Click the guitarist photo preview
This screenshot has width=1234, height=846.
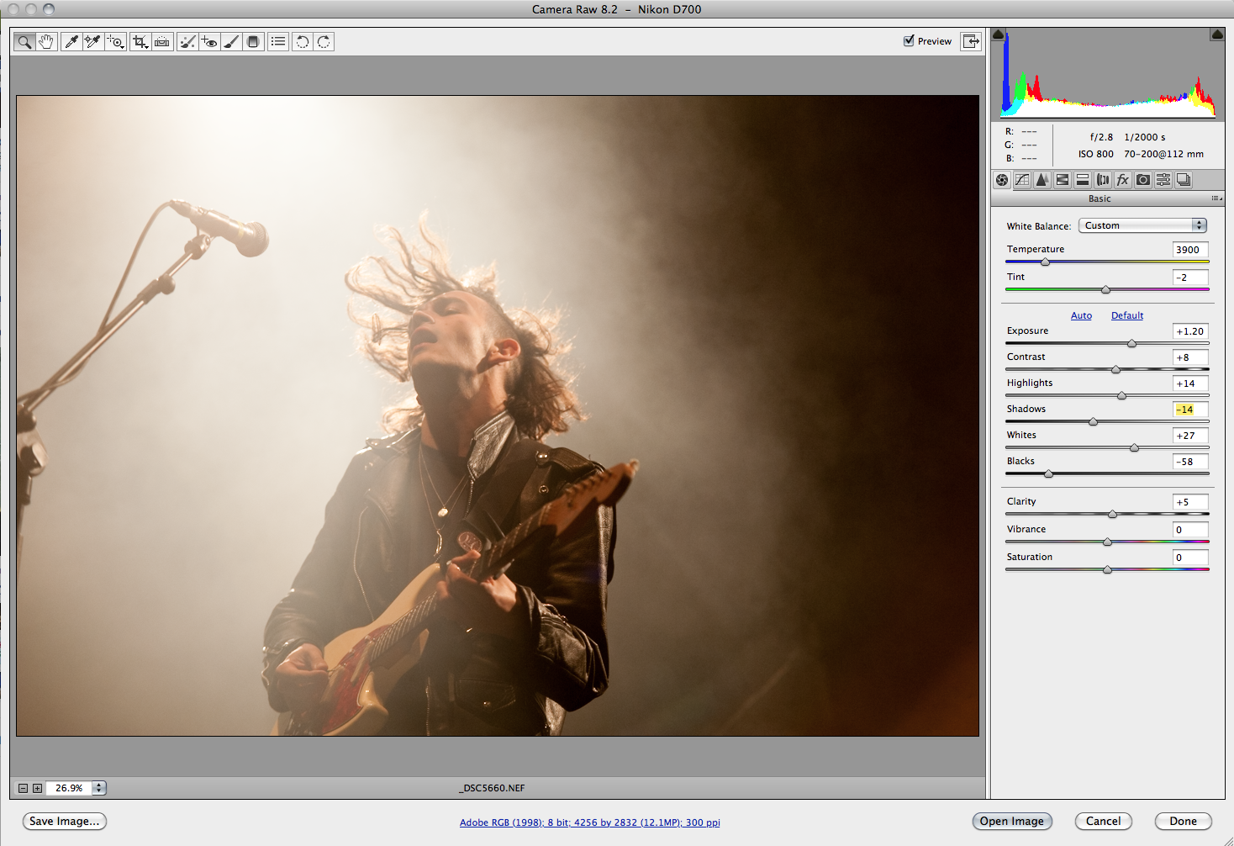coord(498,415)
